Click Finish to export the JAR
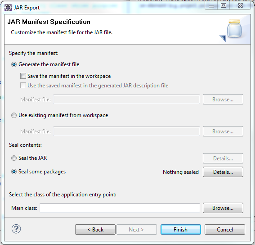The image size is (255, 245). tap(181, 230)
